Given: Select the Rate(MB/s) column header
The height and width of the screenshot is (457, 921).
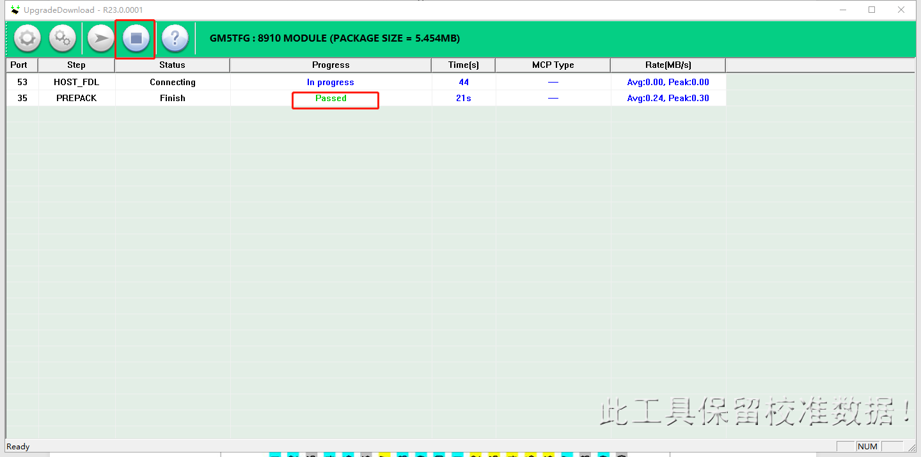Looking at the screenshot, I should click(668, 65).
